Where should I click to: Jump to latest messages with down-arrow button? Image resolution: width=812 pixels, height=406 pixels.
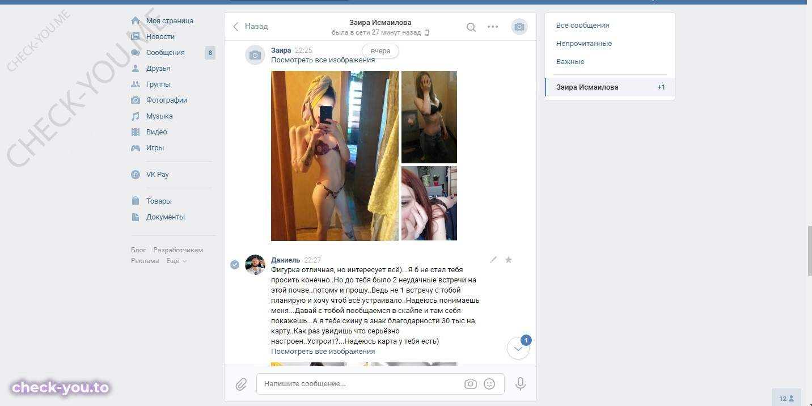tap(518, 349)
